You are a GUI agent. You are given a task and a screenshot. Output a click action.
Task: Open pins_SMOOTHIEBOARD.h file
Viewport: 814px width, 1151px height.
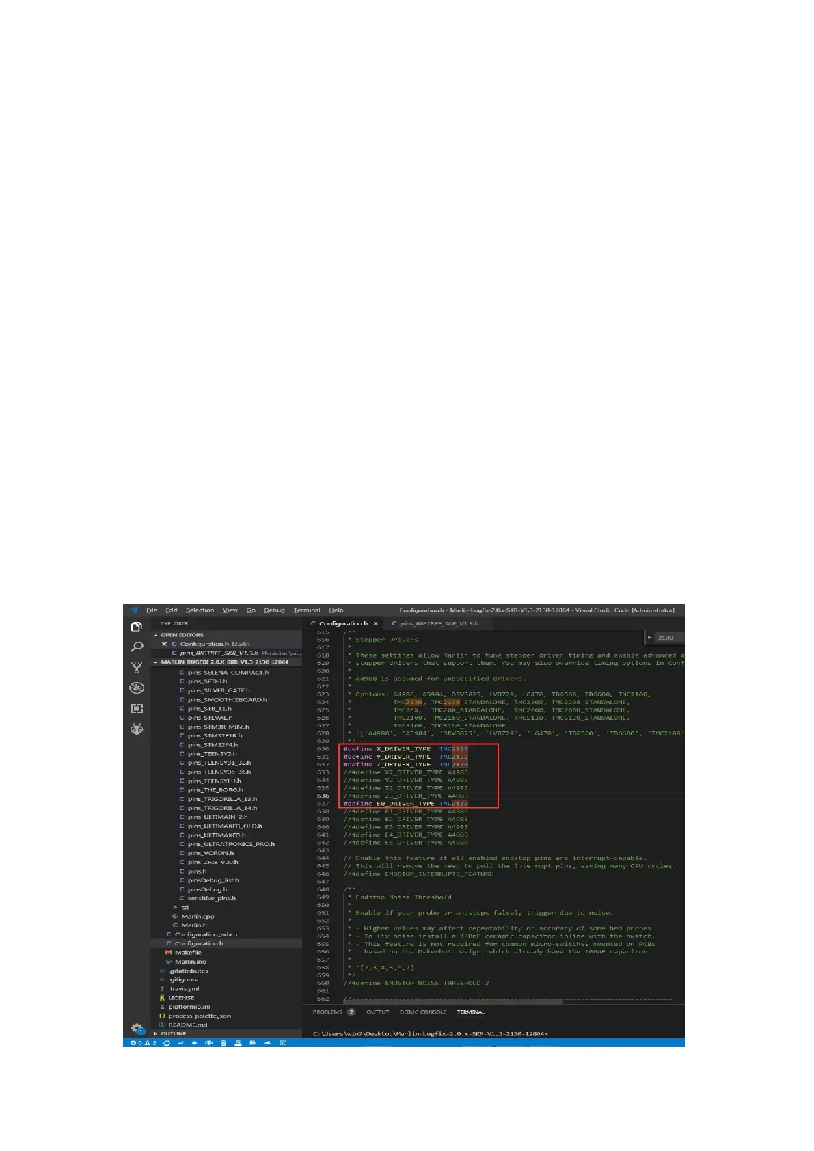[226, 699]
